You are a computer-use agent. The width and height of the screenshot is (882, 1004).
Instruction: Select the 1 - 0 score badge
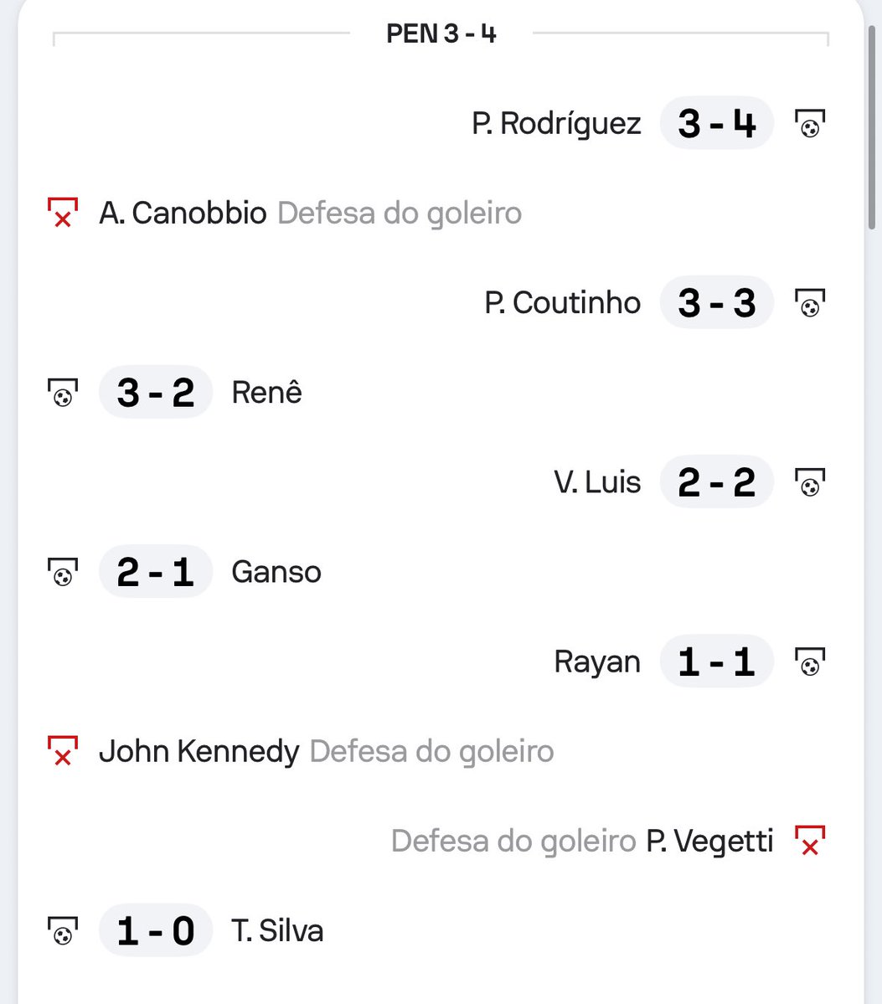(x=156, y=930)
